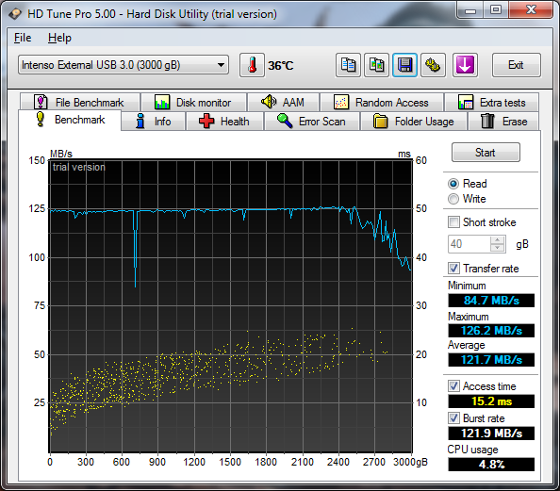560x491 pixels.
Task: Click the purple download arrow icon
Action: click(465, 65)
